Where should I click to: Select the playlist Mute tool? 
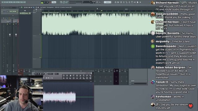pos(30,7)
